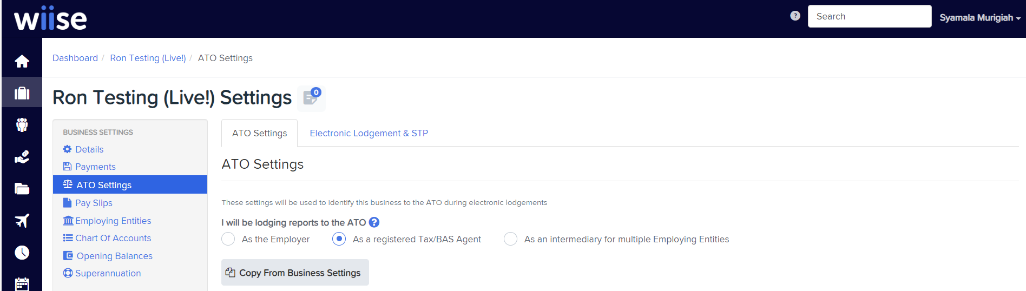Open Details in business settings
1026x291 pixels.
pos(89,149)
